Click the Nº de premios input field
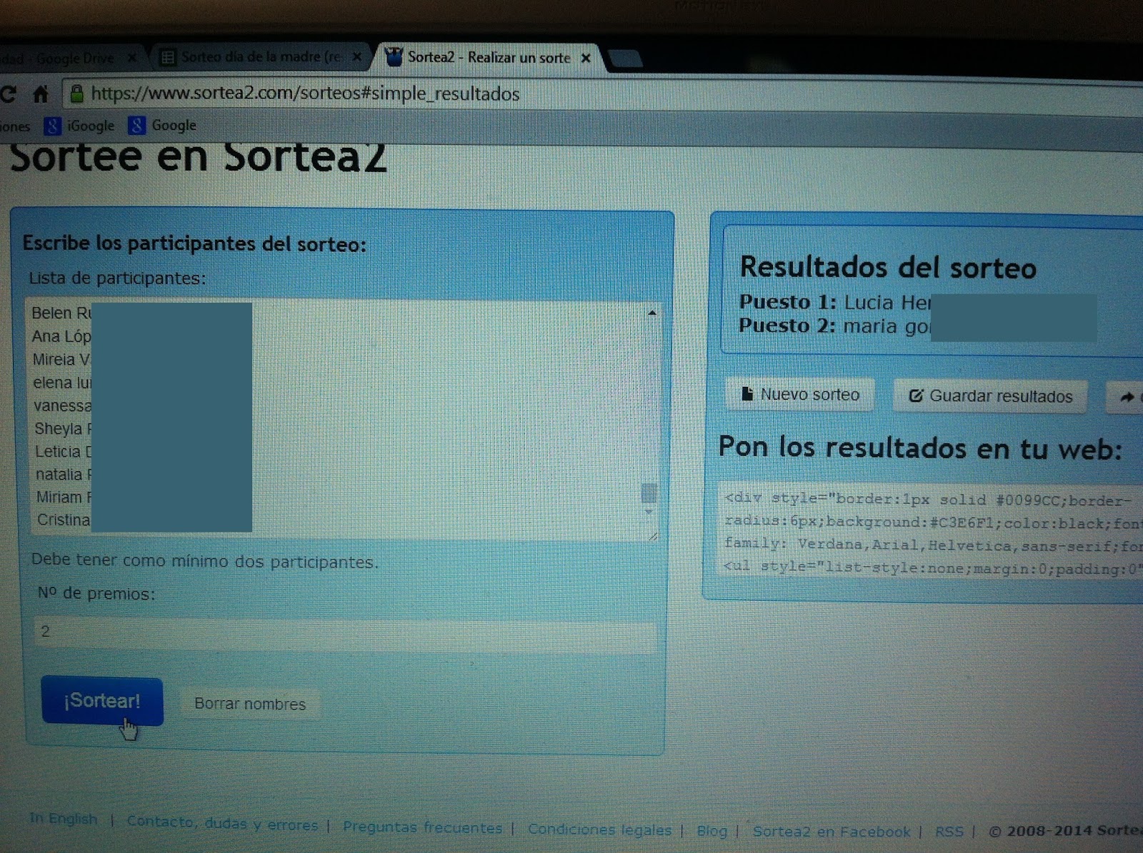 [x=344, y=635]
